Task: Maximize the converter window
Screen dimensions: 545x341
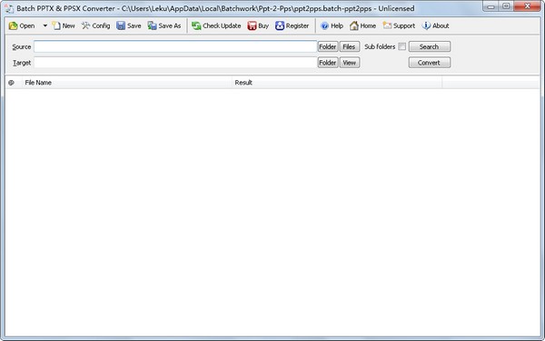Action: click(506, 6)
